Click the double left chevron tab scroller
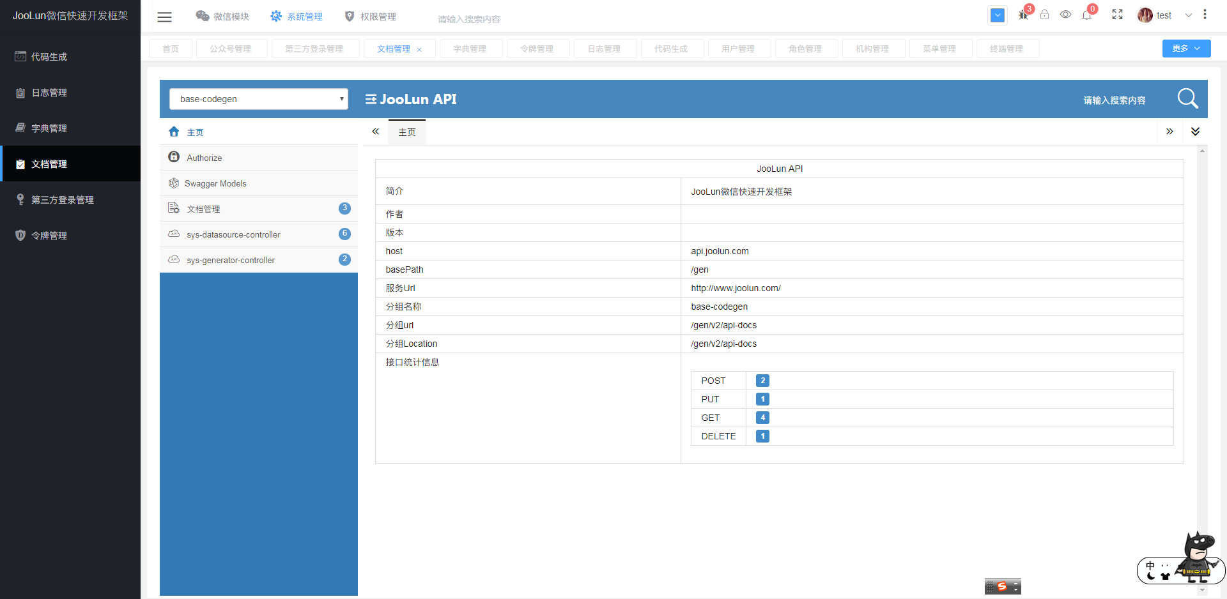This screenshot has height=599, width=1227. [376, 132]
